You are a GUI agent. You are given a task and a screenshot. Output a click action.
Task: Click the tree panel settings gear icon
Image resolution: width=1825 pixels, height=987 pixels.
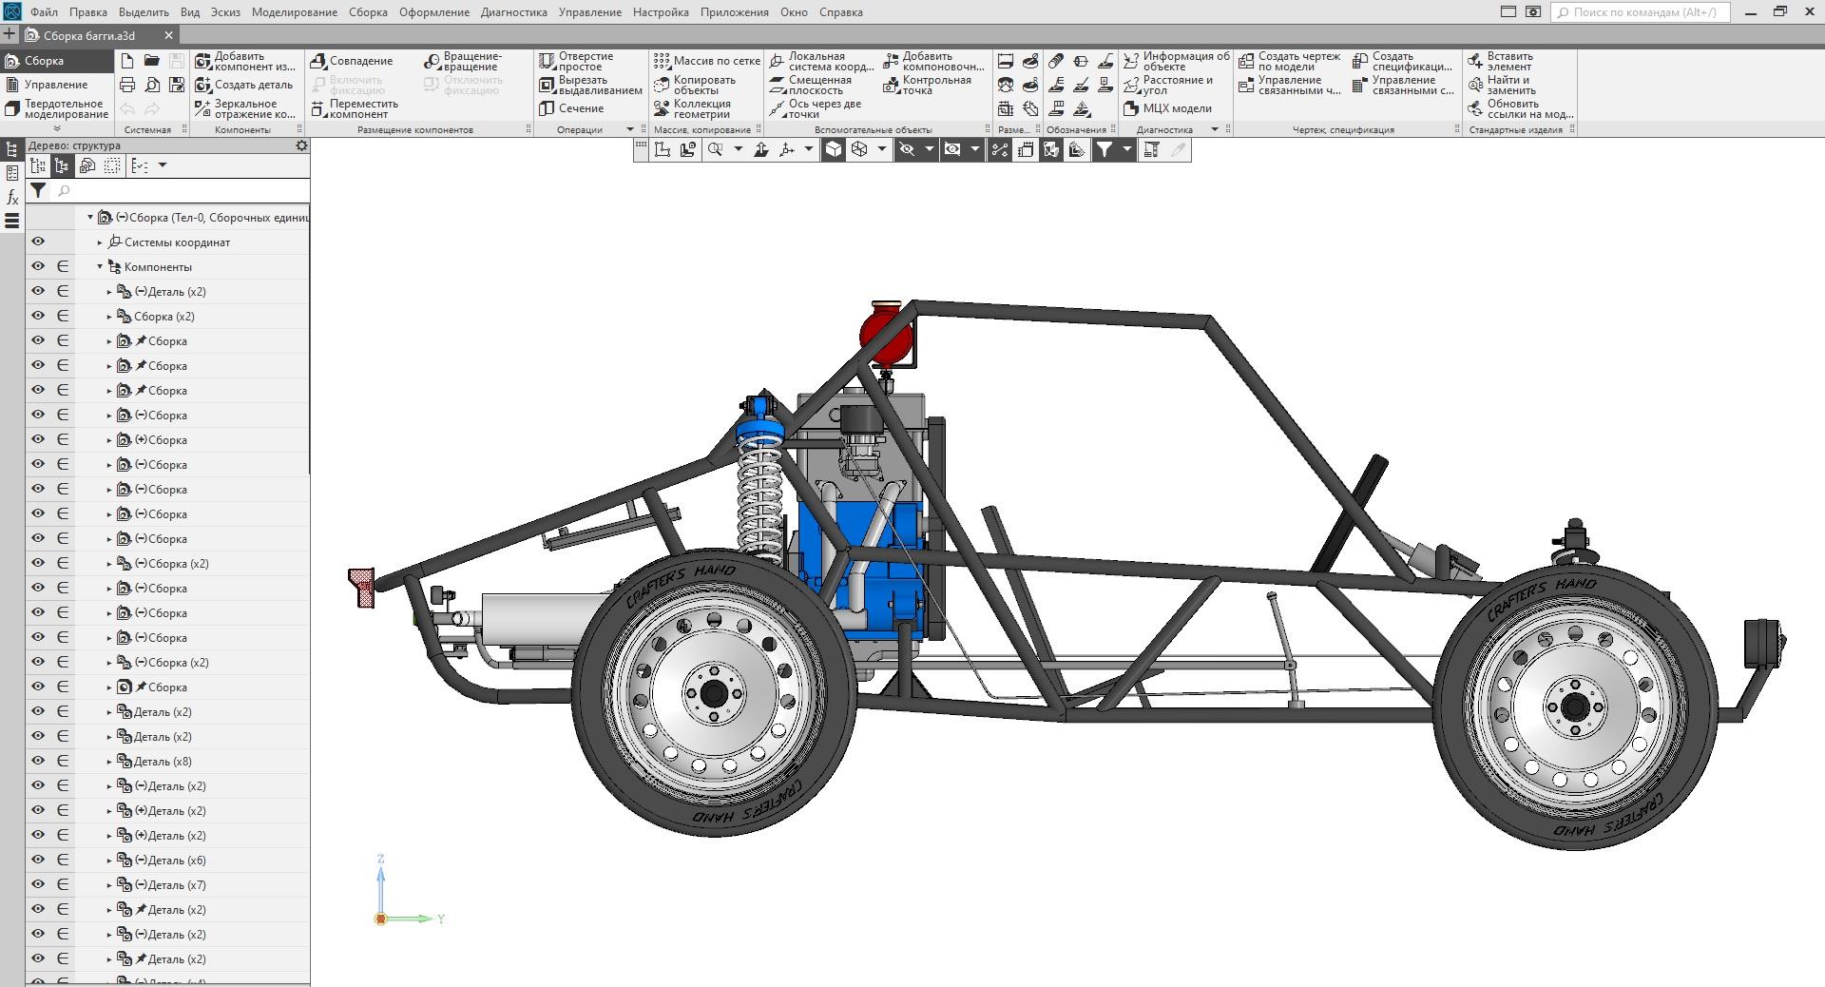click(x=301, y=145)
